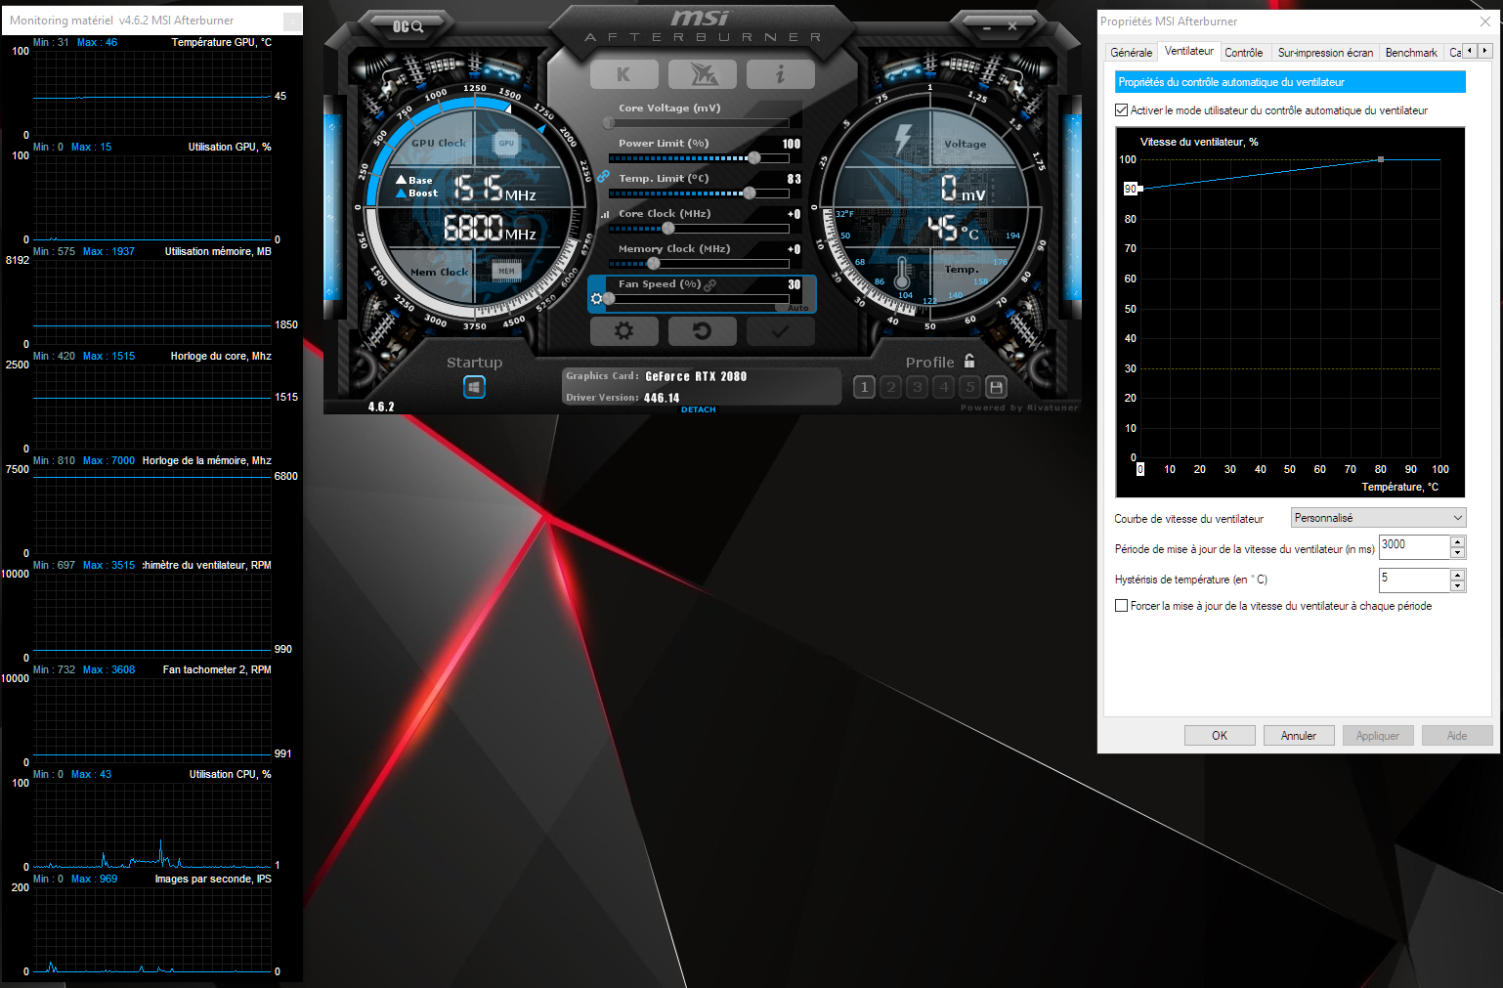Click the apply checkmark button
The image size is (1503, 988).
point(780,331)
